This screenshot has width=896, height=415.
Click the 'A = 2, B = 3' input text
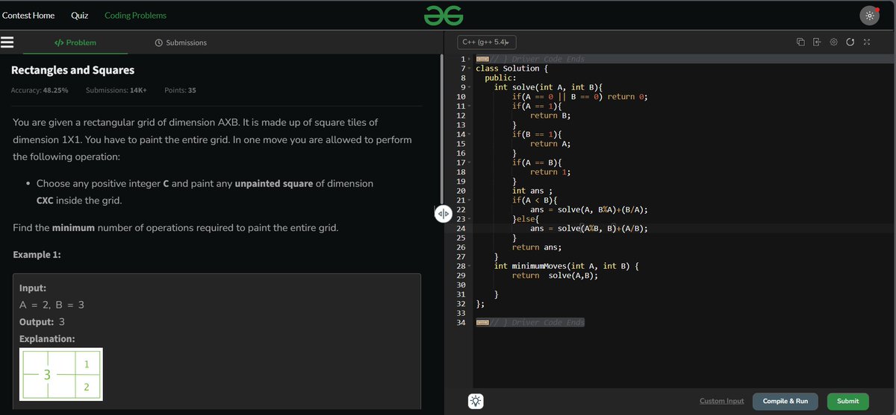click(x=52, y=305)
